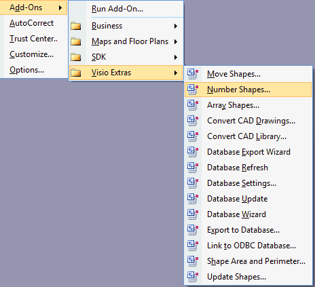This screenshot has height=287, width=315.
Task: Expand the Business submenu arrow
Action: pyautogui.click(x=176, y=26)
